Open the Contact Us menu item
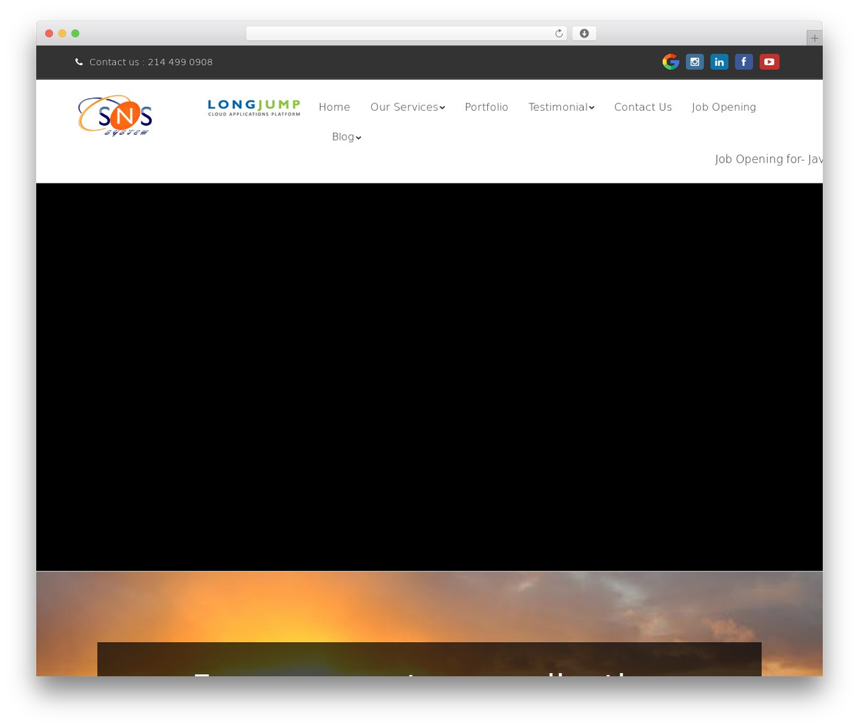Image resolution: width=859 pixels, height=728 pixels. pyautogui.click(x=643, y=107)
